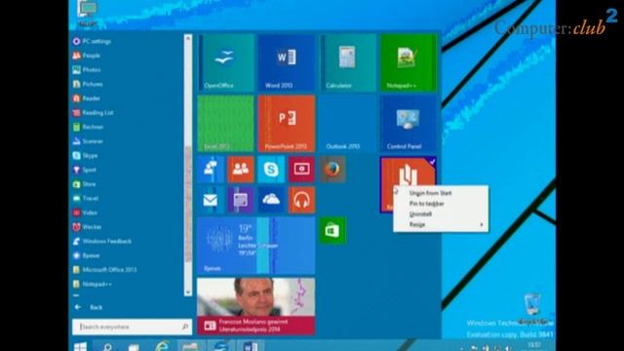Viewport: 624px width, 351px height.
Task: Choose Unpin from Start in context menu
Action: pos(430,193)
